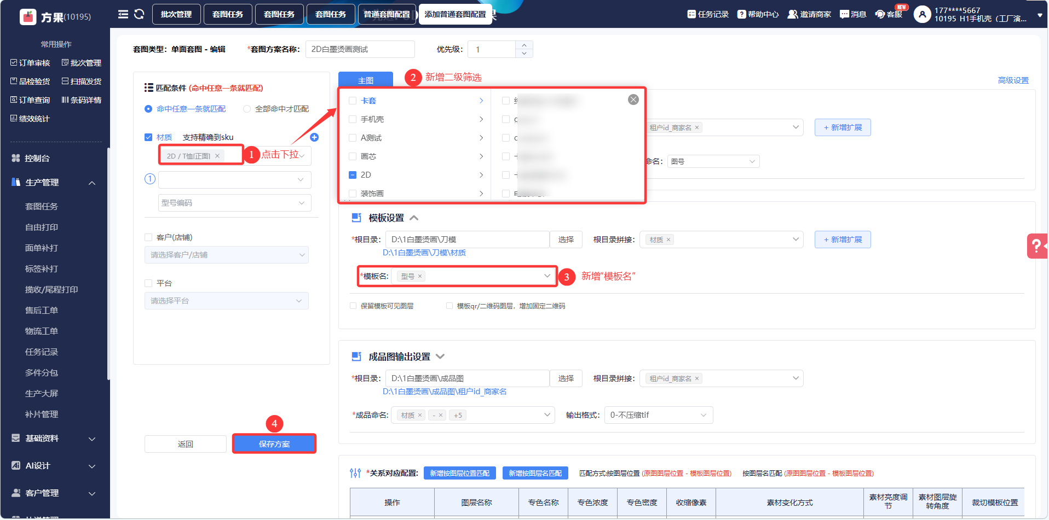Open the 型号编码 dropdown
1049x520 pixels.
pos(234,203)
